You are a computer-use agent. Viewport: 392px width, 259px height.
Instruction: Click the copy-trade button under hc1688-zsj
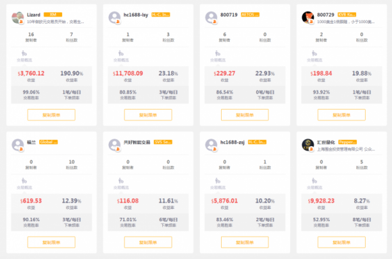[245, 242]
